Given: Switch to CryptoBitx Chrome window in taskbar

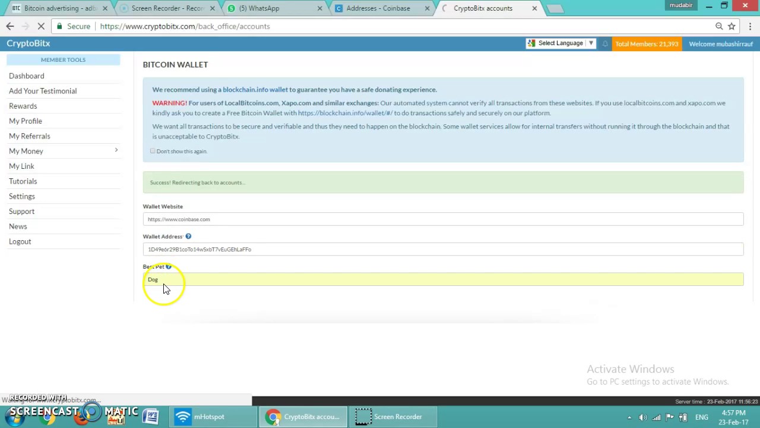Looking at the screenshot, I should coord(303,417).
